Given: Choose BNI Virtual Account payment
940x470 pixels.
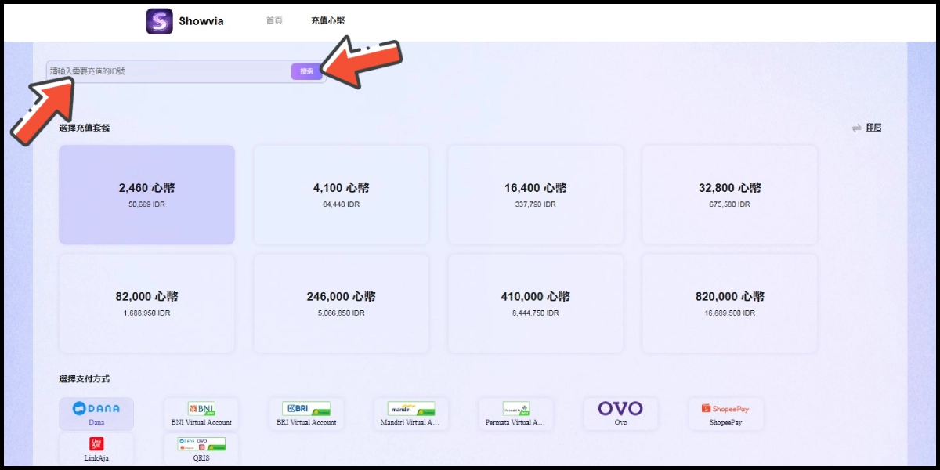Looking at the screenshot, I should tap(201, 413).
